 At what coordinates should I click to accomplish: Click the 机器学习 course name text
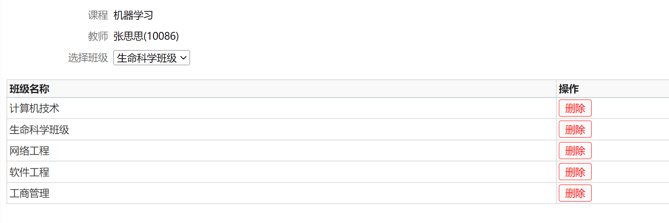tap(133, 15)
